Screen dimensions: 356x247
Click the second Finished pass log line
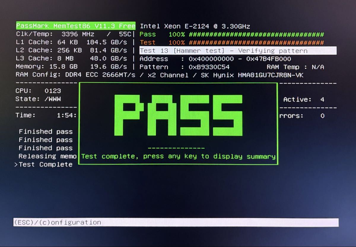[x=46, y=140]
